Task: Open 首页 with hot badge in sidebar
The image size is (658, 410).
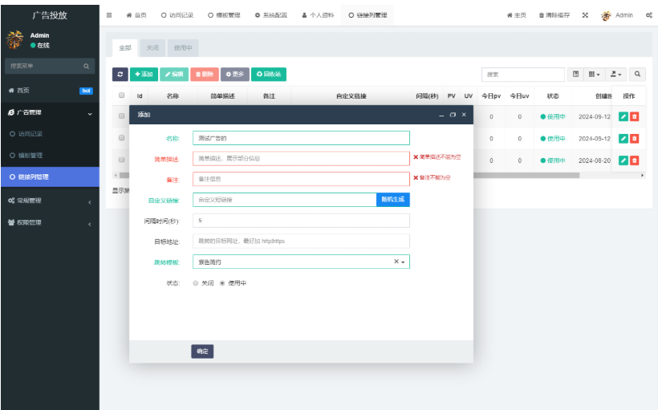Action: (50, 91)
